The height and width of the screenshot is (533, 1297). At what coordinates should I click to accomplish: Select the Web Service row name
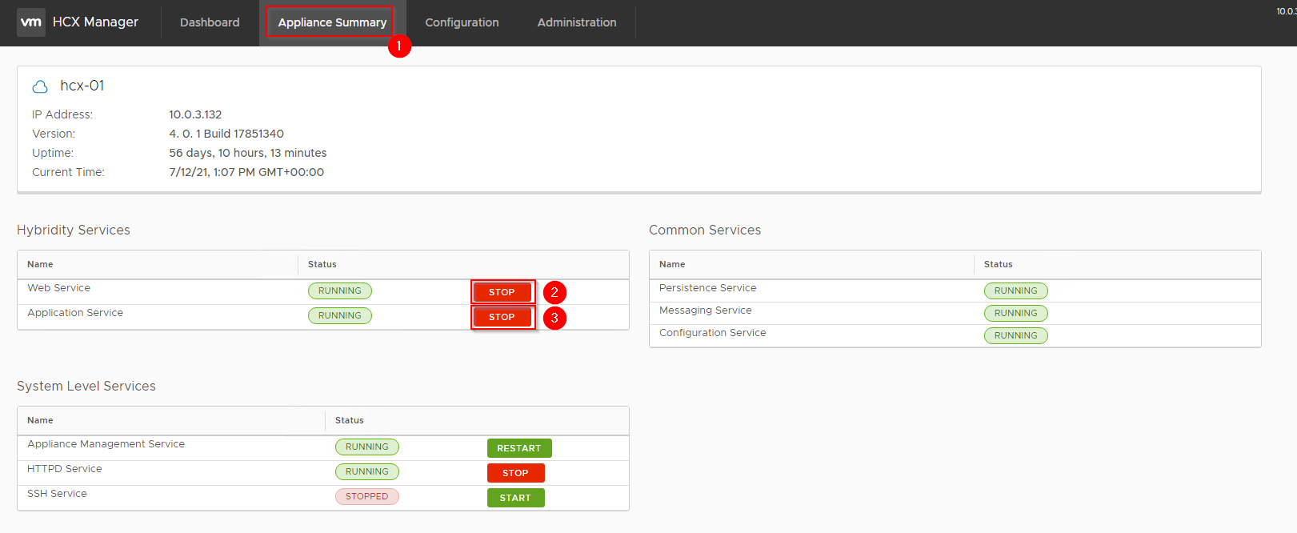[x=59, y=288]
